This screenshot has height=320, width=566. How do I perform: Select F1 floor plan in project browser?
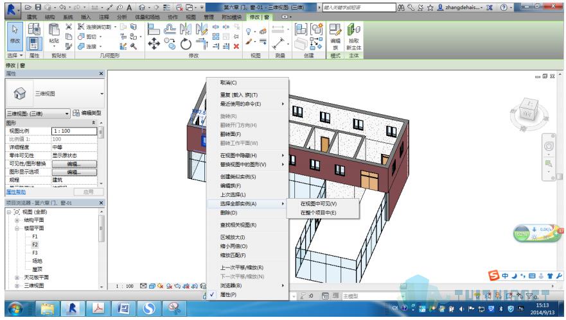(x=35, y=236)
